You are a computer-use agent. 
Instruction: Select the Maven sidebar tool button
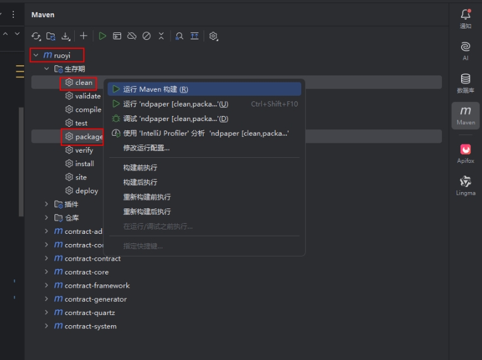click(x=466, y=115)
